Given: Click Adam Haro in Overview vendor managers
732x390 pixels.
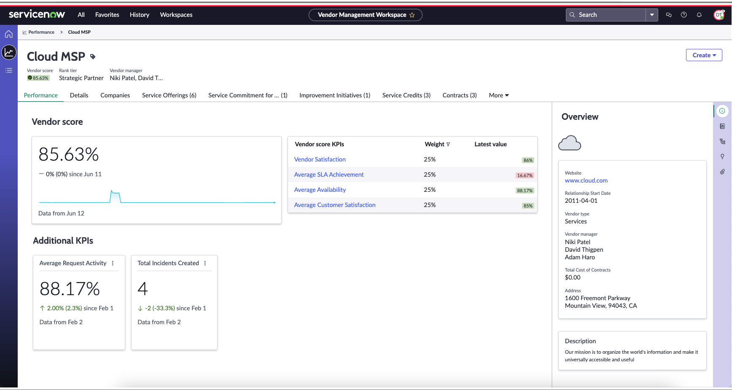Looking at the screenshot, I should click(x=580, y=257).
